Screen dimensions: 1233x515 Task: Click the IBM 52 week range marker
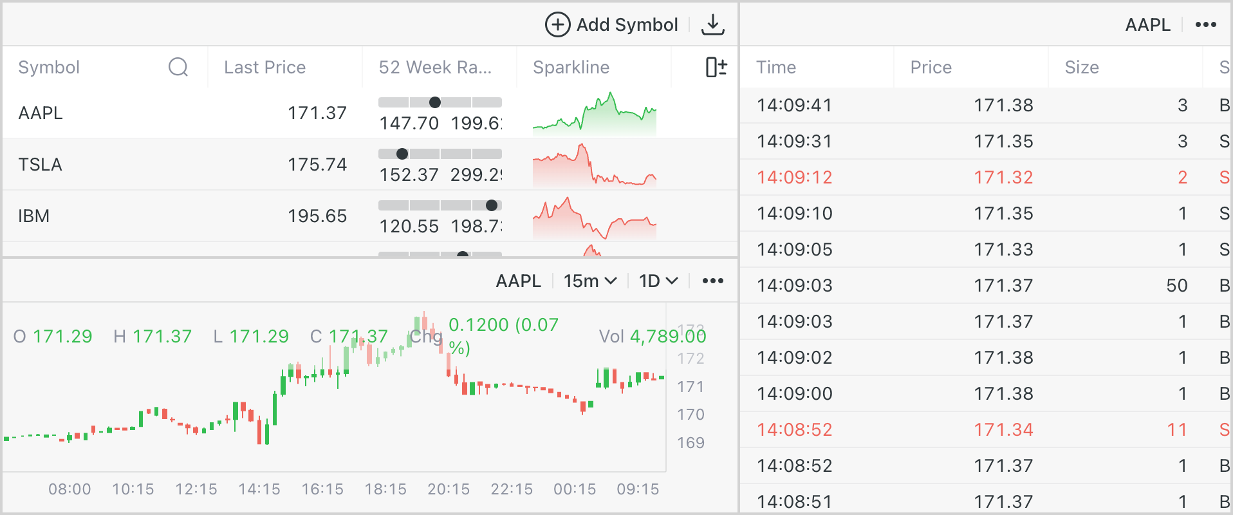coord(492,205)
